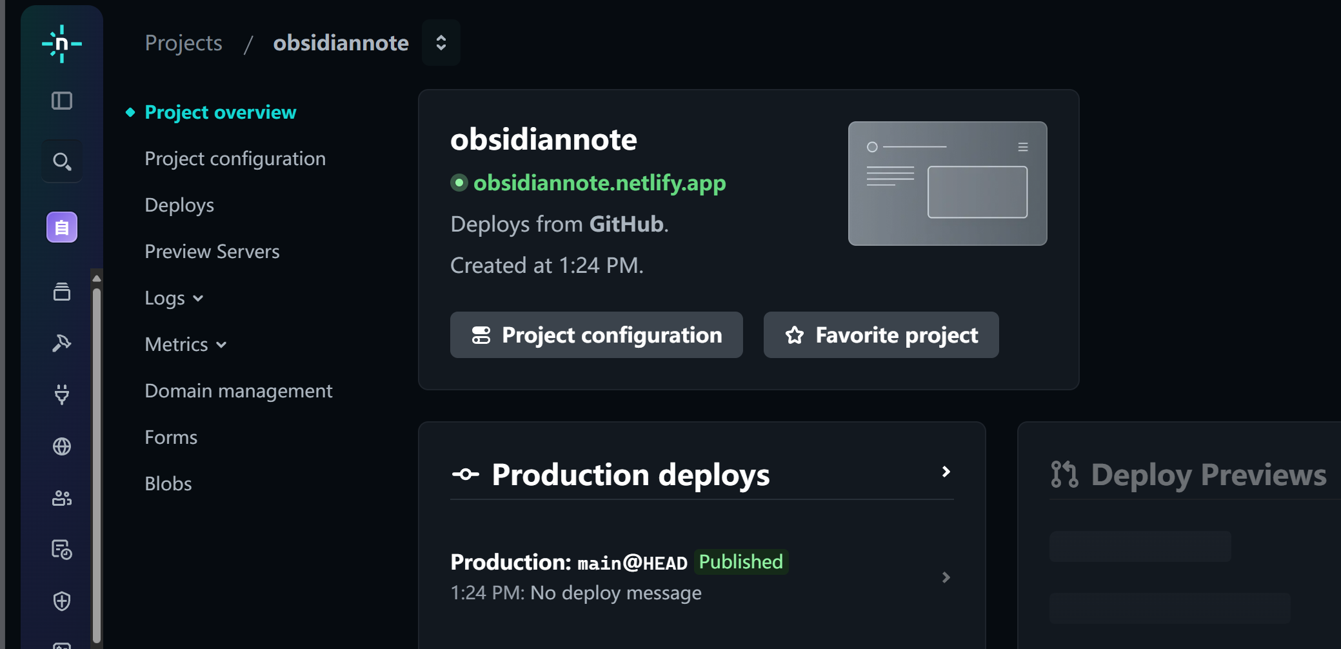Click the Project configuration button
Viewport: 1341px width, 649px height.
pyautogui.click(x=597, y=335)
